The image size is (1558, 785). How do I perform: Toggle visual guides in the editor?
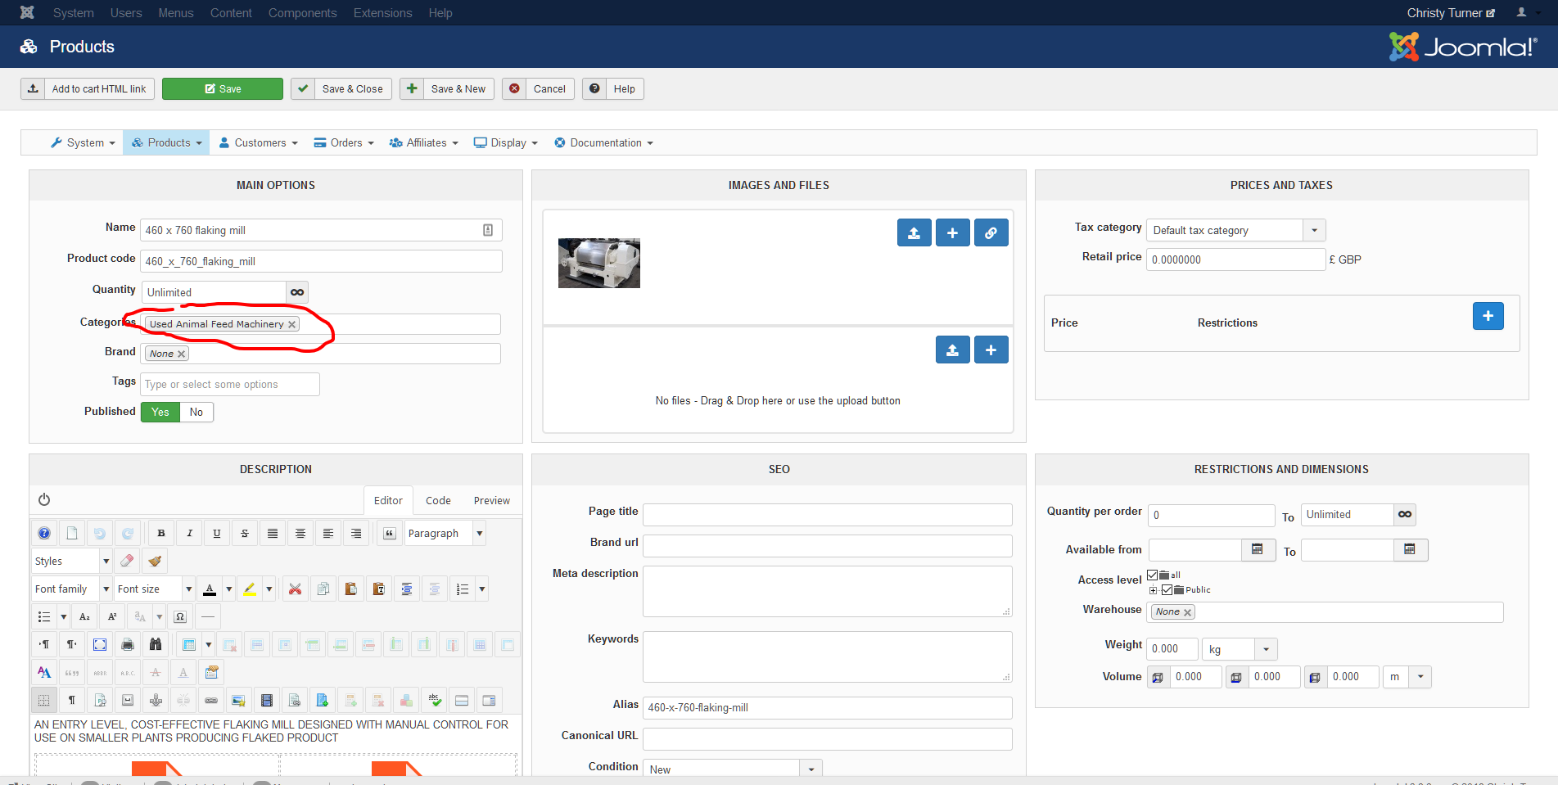44,701
